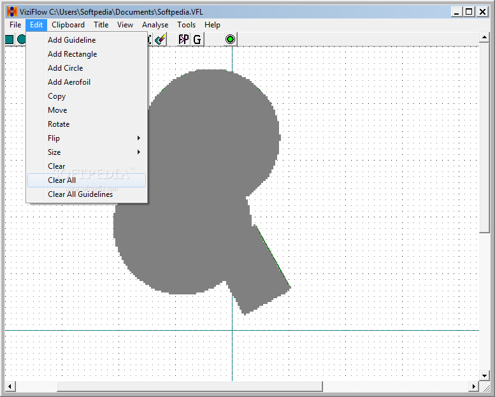Click the ViziFlow application icon in title bar

[x=11, y=12]
